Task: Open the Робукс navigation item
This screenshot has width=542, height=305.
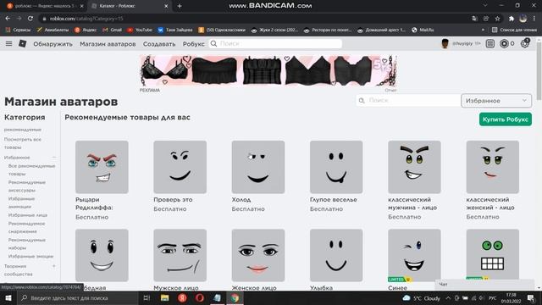Action: tap(194, 44)
